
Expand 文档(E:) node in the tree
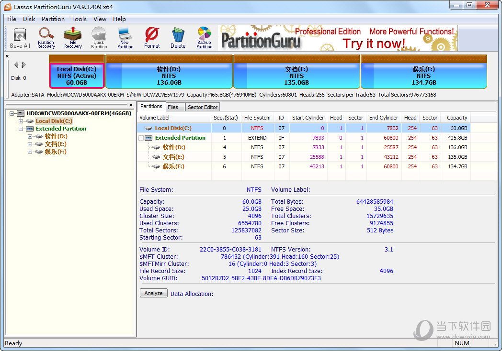pos(30,144)
